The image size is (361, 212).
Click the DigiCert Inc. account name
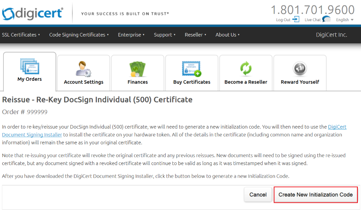[332, 35]
